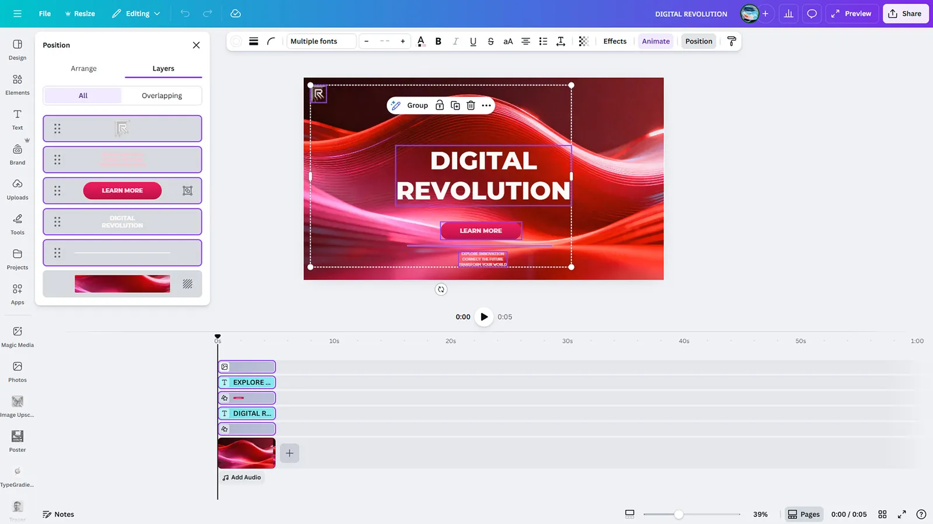Open the Magic Media app
Viewport: 933px width, 524px height.
tap(17, 336)
